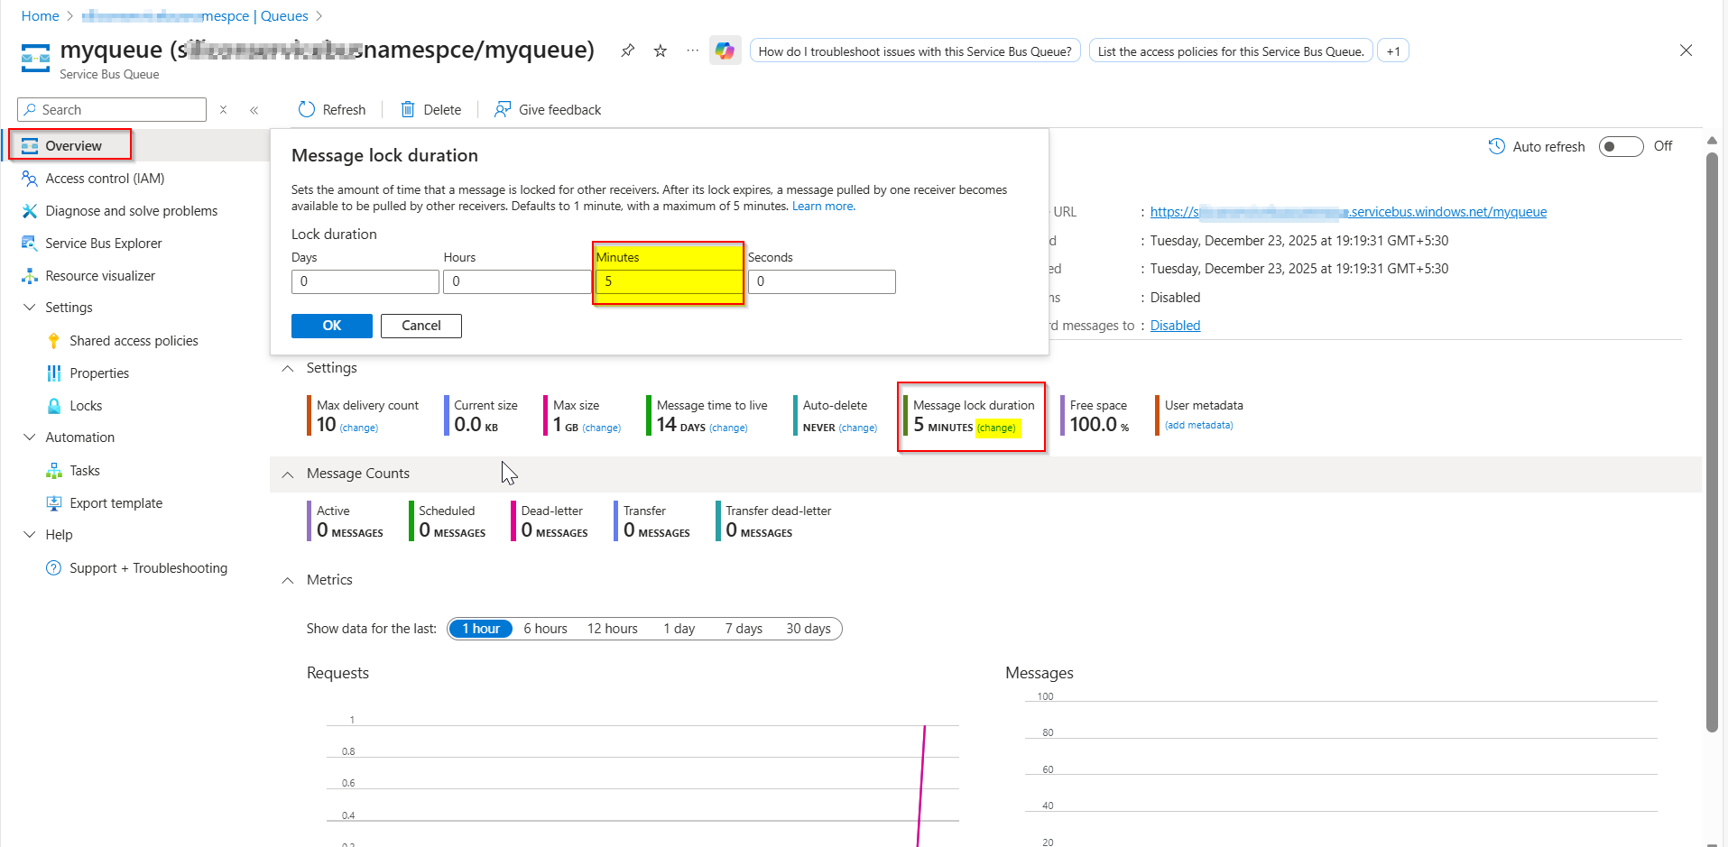
Task: Click the Overview icon in sidebar
Action: [x=30, y=146]
